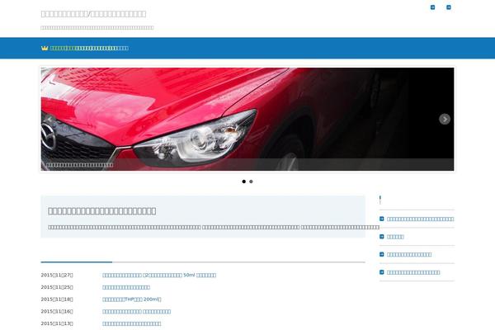
Task: Open the news link mentioning THP 200ml
Action: click(x=132, y=299)
